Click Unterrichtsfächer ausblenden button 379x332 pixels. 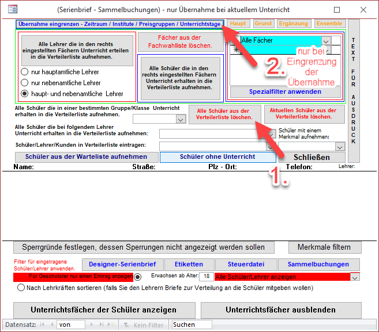[281, 310]
